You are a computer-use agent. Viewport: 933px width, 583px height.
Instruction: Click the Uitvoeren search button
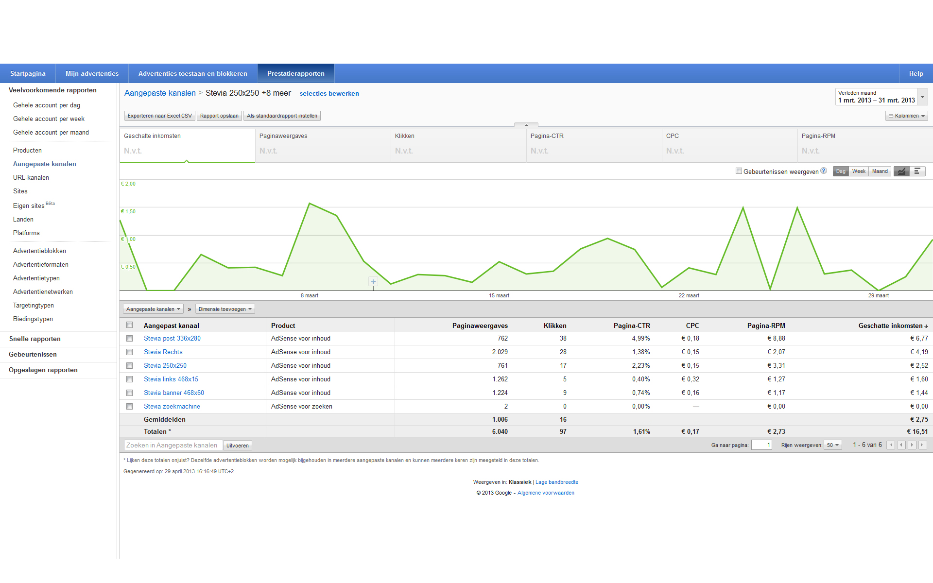click(x=238, y=446)
